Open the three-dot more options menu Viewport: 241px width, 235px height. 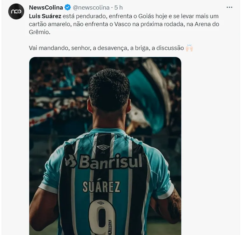point(229,7)
